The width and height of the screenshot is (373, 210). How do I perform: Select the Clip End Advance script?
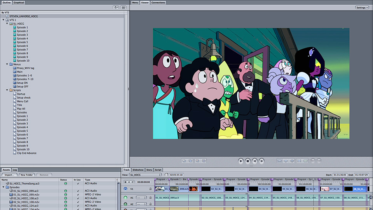click(27, 153)
